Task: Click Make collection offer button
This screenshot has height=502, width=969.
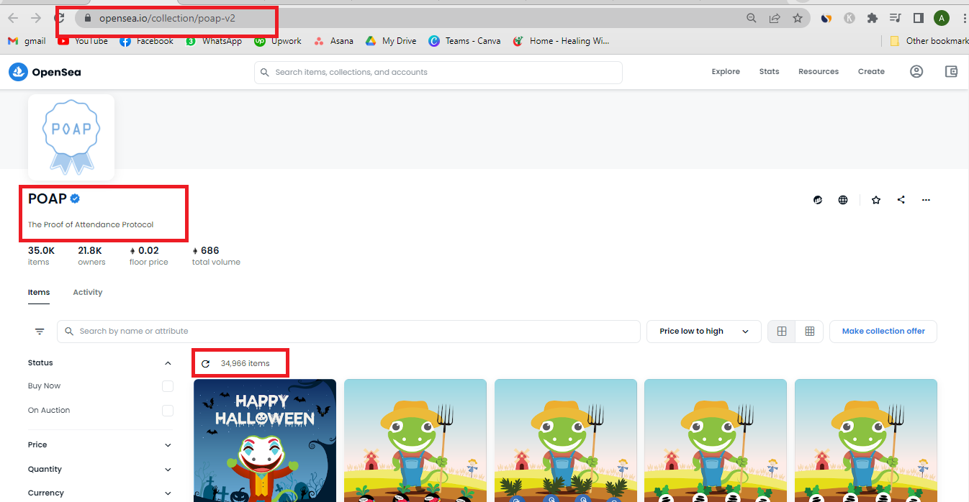Action: tap(883, 332)
